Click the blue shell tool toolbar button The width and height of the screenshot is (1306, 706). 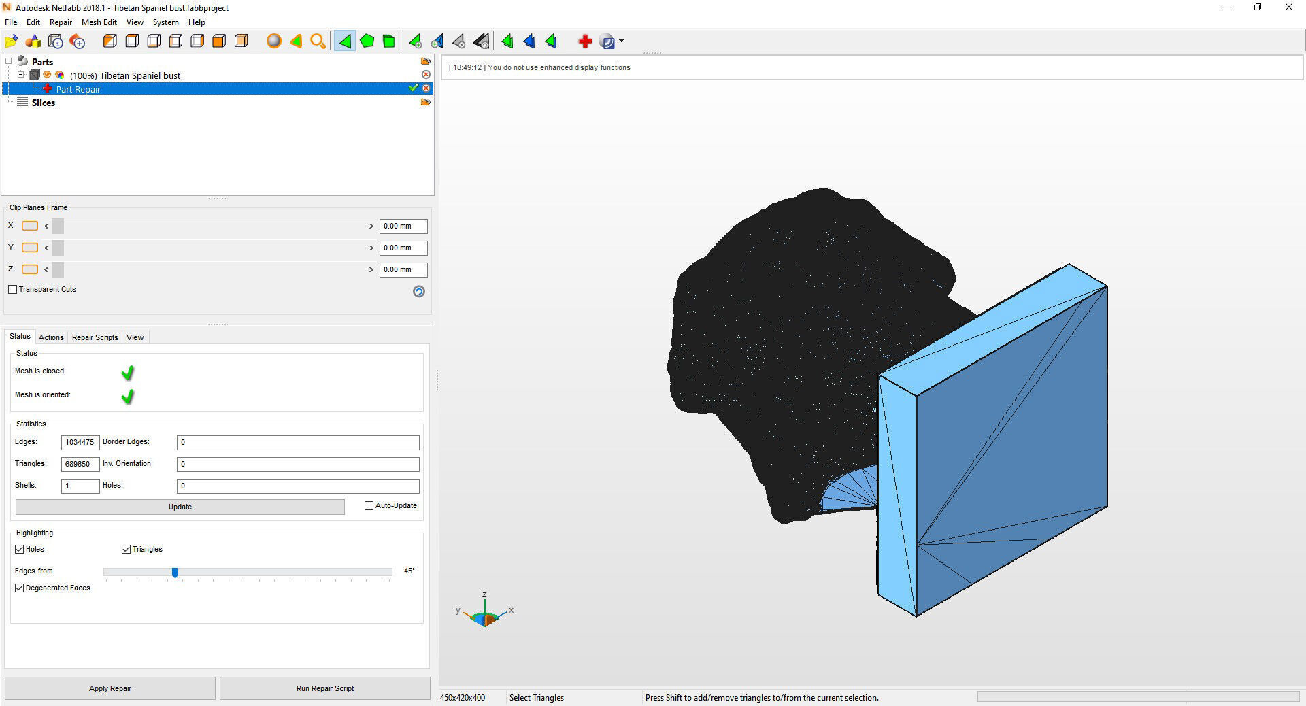607,41
